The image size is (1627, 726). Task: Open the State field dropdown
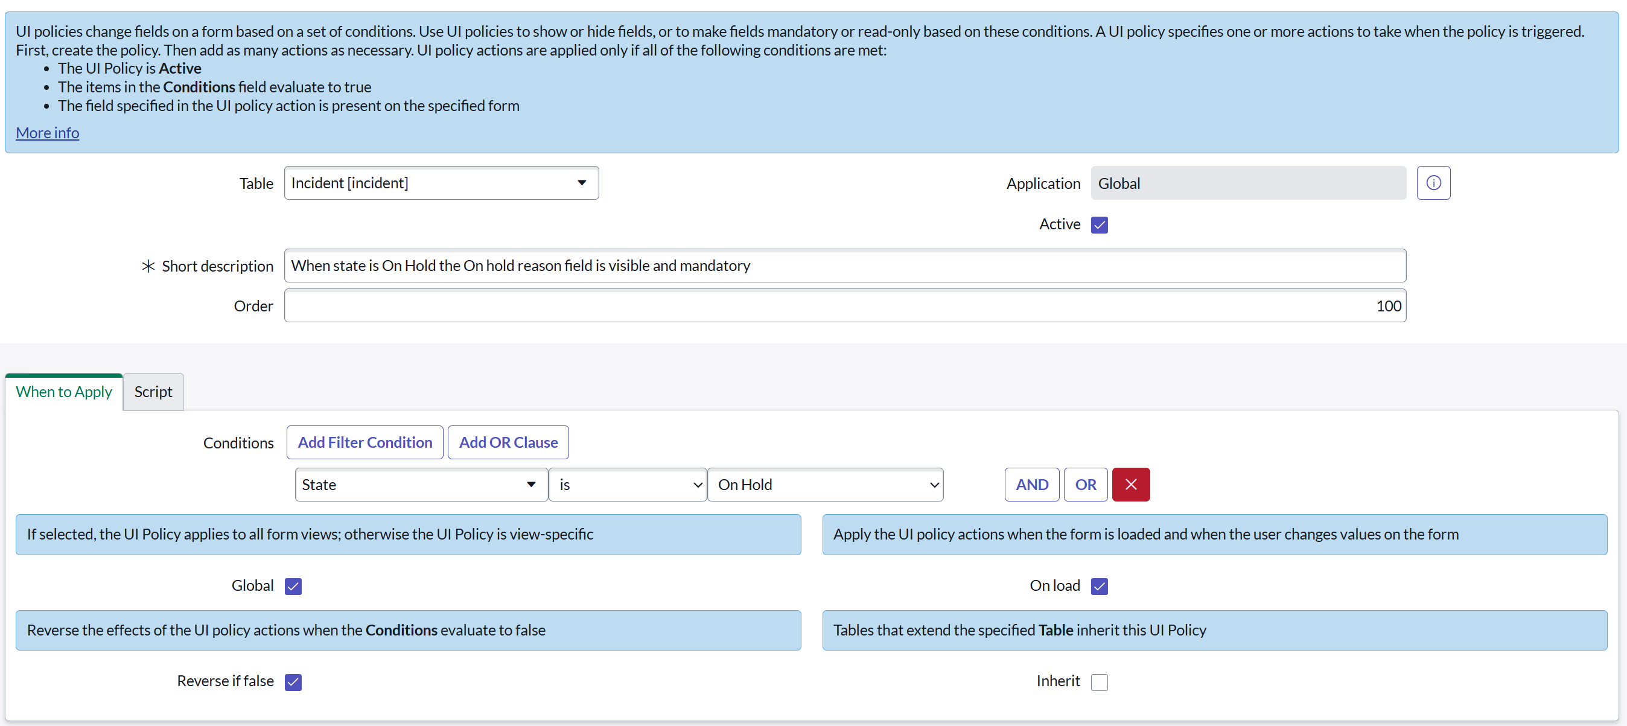pyautogui.click(x=421, y=485)
